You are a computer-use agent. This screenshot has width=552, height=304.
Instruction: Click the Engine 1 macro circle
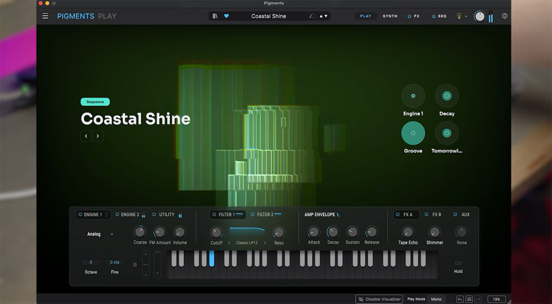click(413, 96)
